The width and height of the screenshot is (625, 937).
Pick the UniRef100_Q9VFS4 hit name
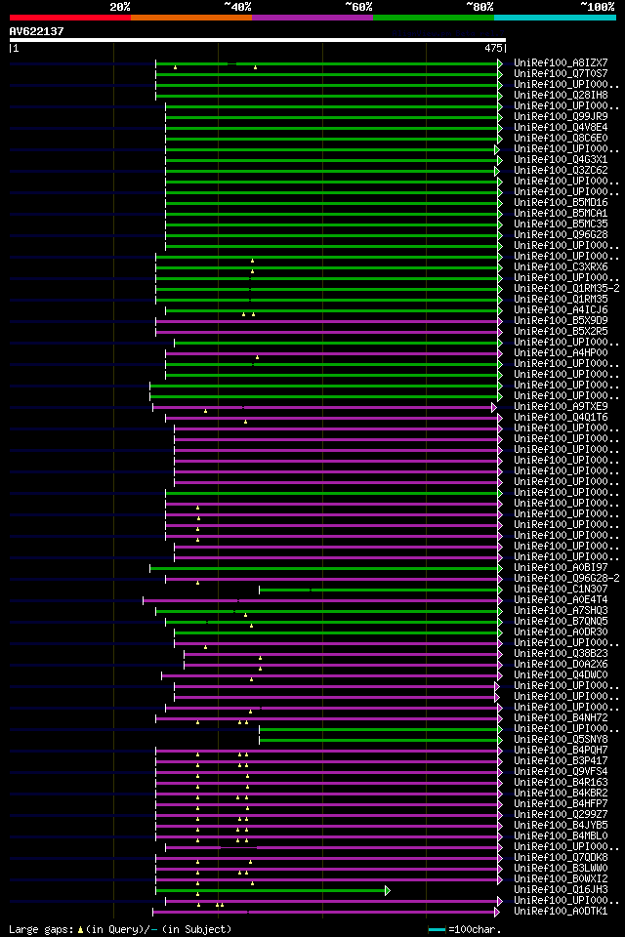point(561,772)
